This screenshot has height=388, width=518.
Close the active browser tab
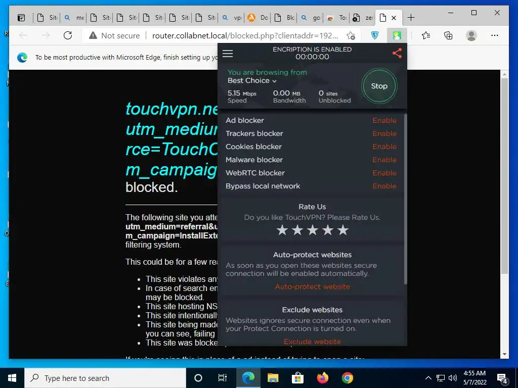(x=394, y=18)
